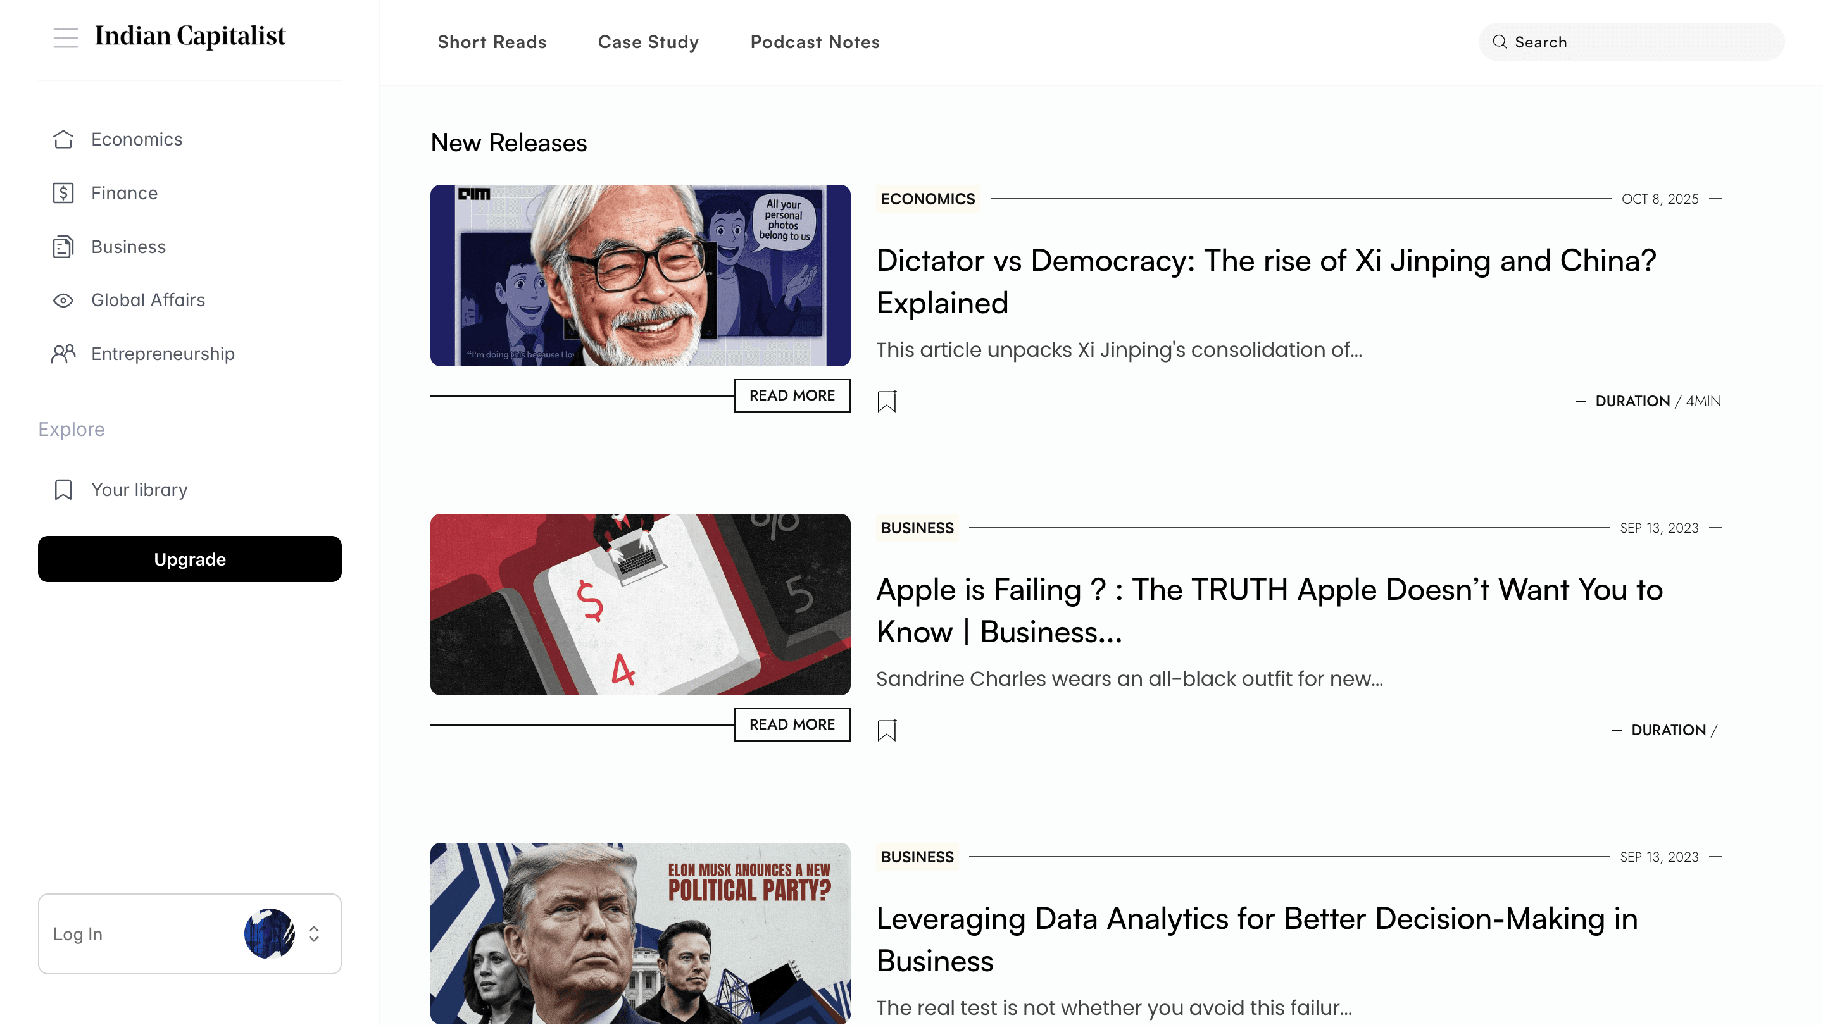Open the hamburger menu beside Indian Capitalist
The image size is (1823, 1025).
click(66, 37)
